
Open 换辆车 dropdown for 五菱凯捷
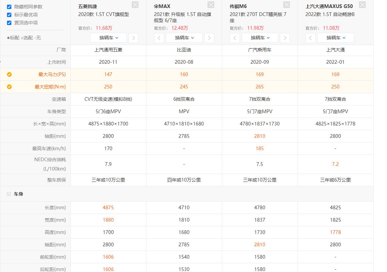108,38
